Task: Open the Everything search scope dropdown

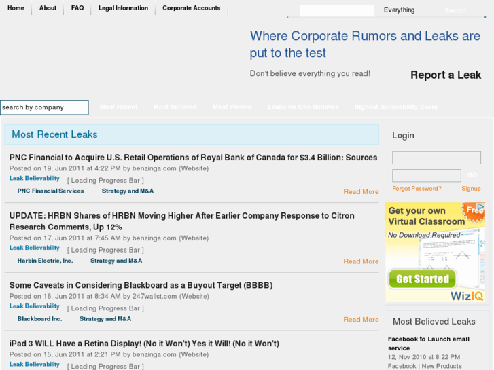Action: 399,10
